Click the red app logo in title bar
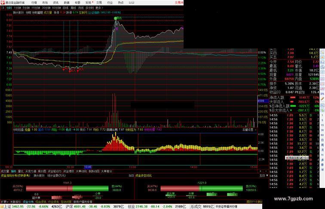Screen dimensions: 325x209 tap(2, 3)
